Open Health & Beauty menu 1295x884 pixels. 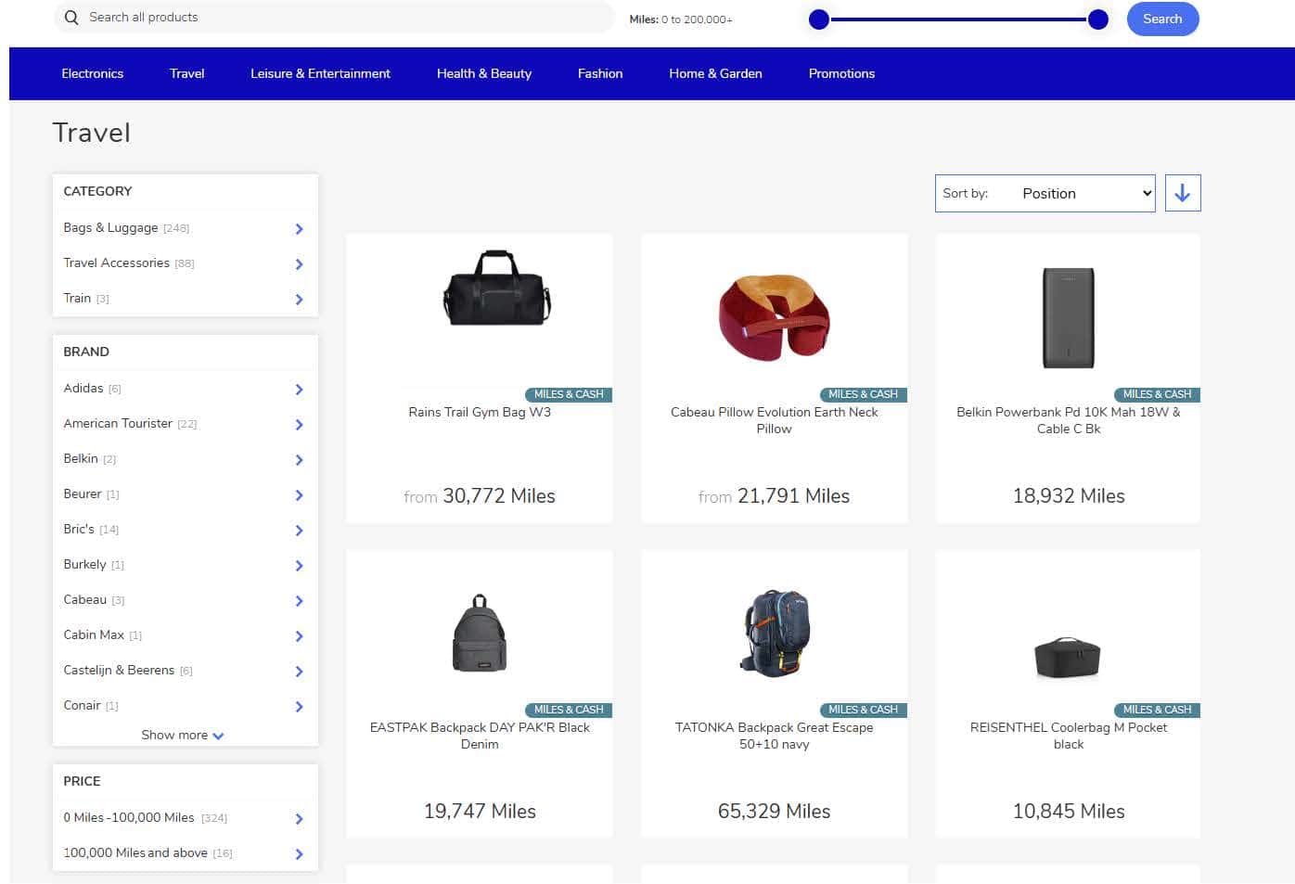[484, 73]
